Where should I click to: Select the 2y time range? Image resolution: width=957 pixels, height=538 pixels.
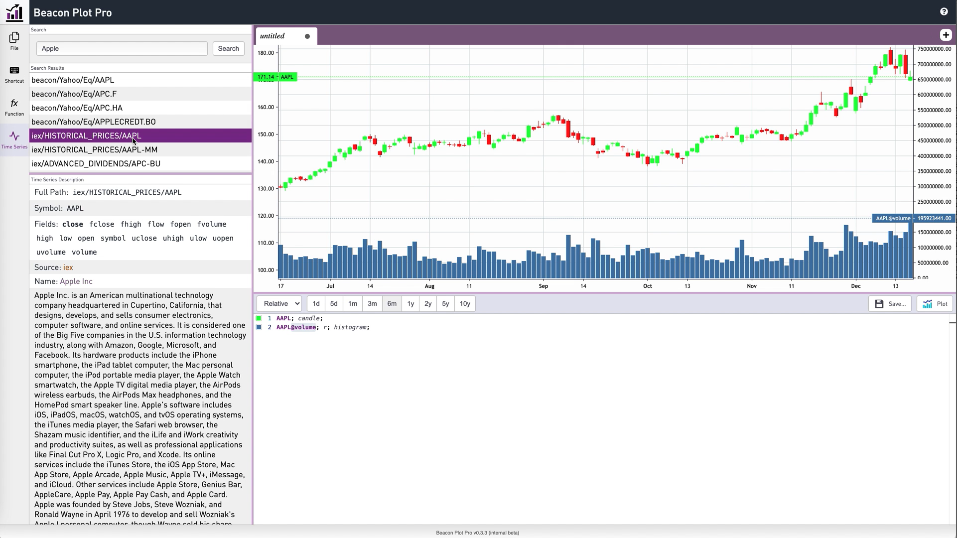pos(428,304)
